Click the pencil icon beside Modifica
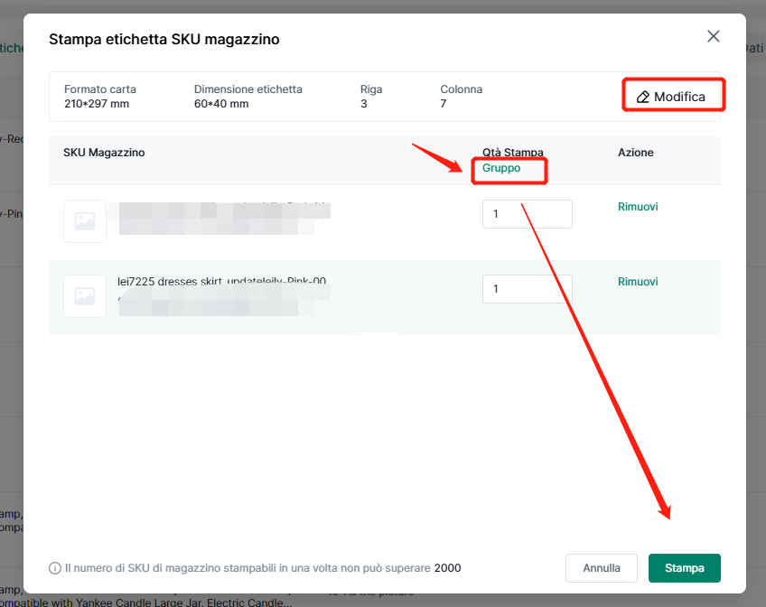This screenshot has height=607, width=766. pos(643,97)
